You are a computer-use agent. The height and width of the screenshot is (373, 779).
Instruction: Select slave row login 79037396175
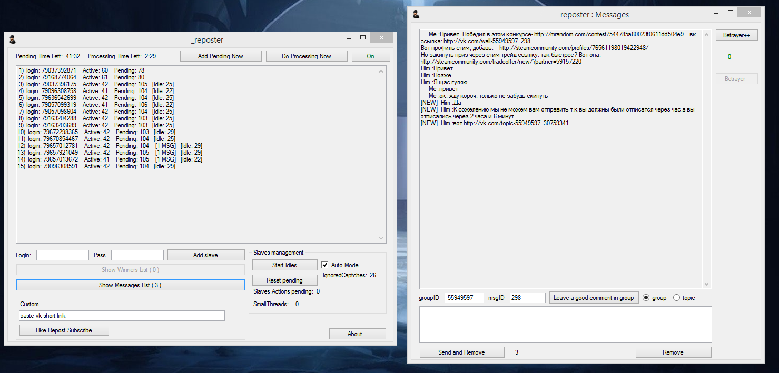tap(96, 84)
